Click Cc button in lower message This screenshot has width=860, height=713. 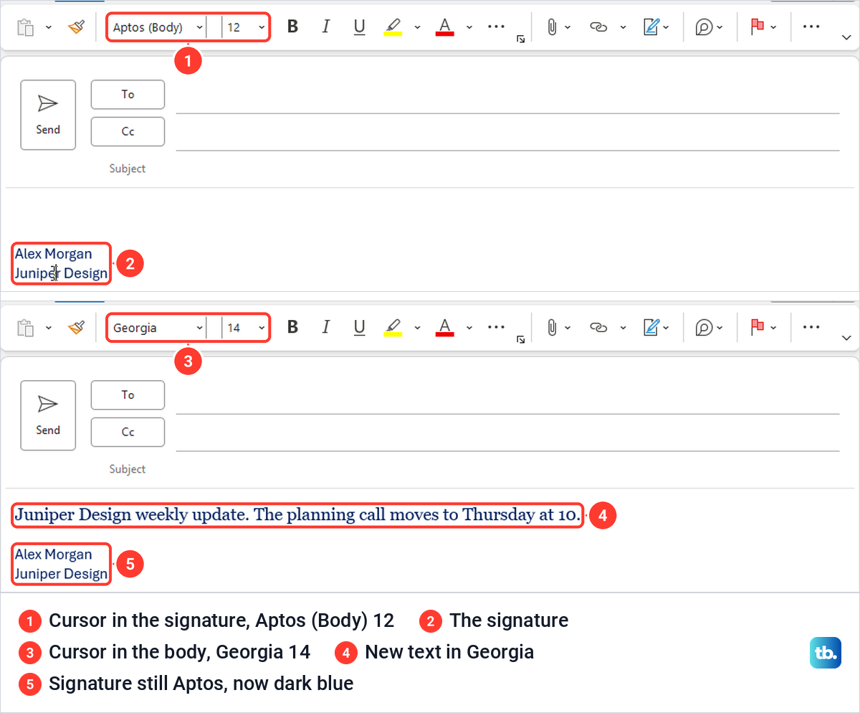[128, 432]
